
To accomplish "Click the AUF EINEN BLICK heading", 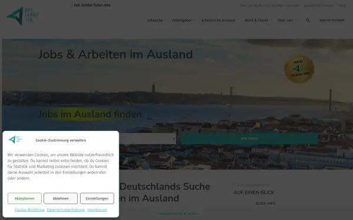I will 254,192.
